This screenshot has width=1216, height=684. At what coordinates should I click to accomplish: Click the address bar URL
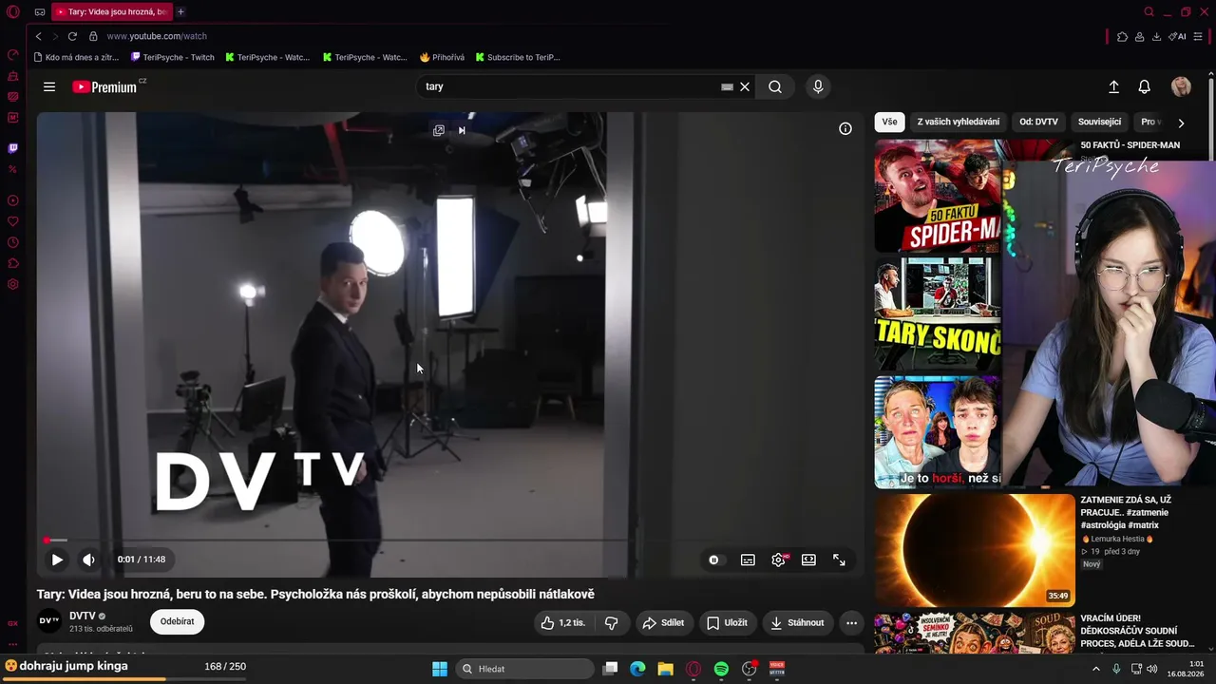[x=157, y=36]
